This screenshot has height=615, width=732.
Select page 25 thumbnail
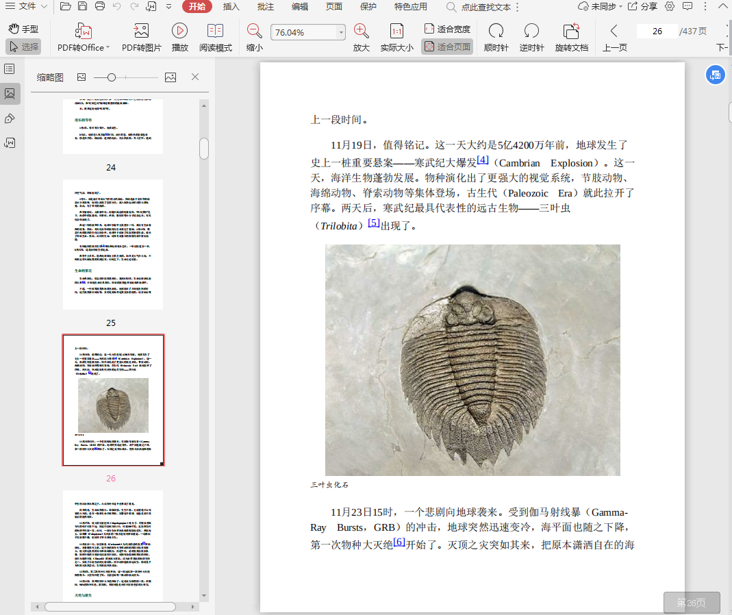(113, 244)
